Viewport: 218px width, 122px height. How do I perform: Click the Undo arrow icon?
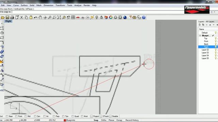pyautogui.click(x=35, y=17)
